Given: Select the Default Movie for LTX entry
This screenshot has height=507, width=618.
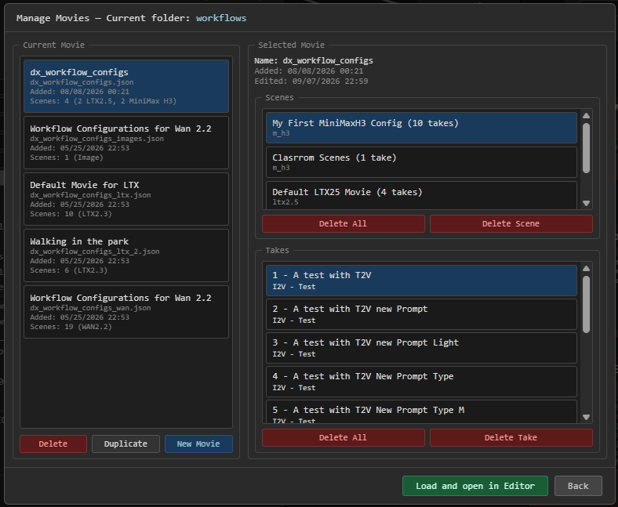Looking at the screenshot, I should click(x=126, y=199).
